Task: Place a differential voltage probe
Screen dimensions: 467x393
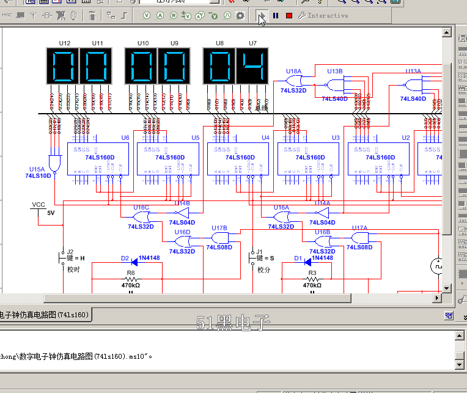Action: click(x=186, y=15)
